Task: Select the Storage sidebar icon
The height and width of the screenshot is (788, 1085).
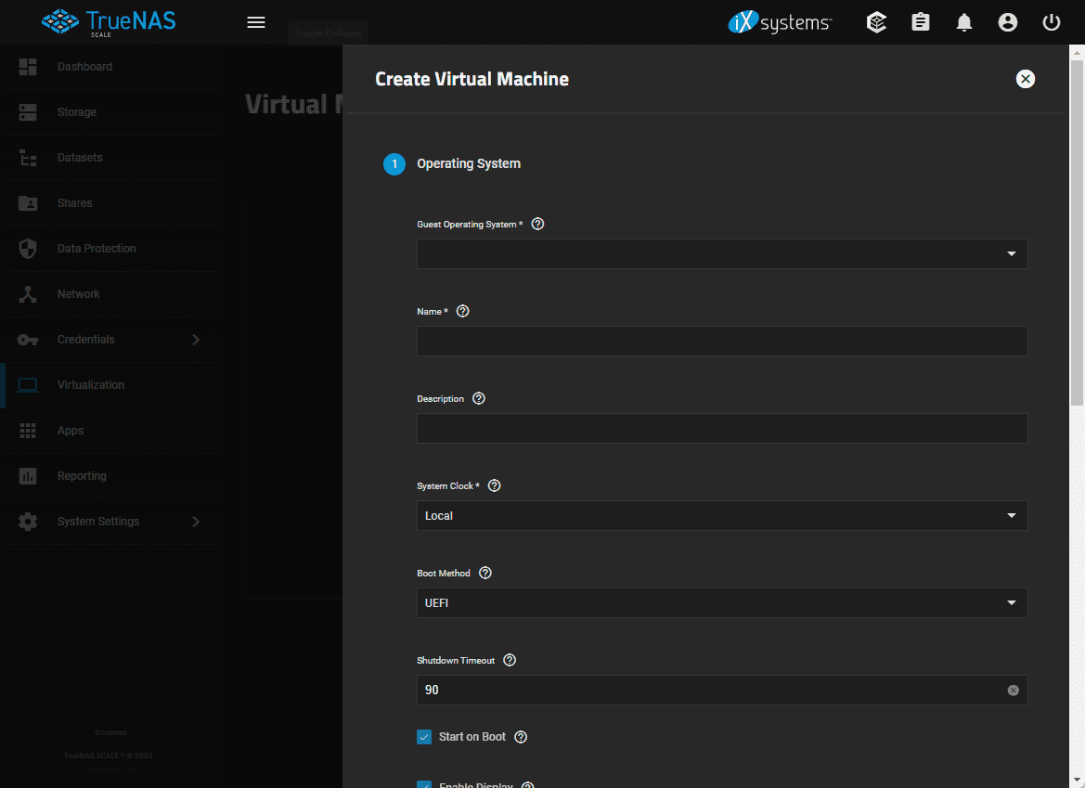Action: click(78, 111)
